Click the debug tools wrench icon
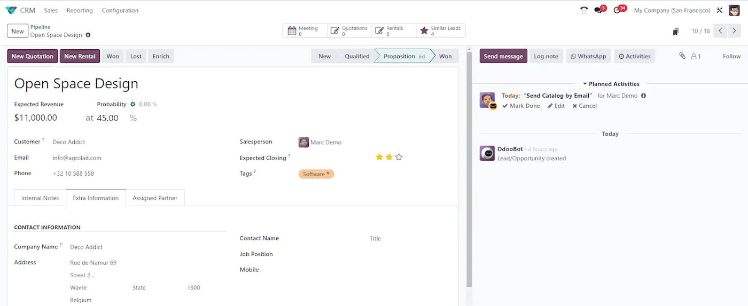This screenshot has width=748, height=306. [719, 10]
